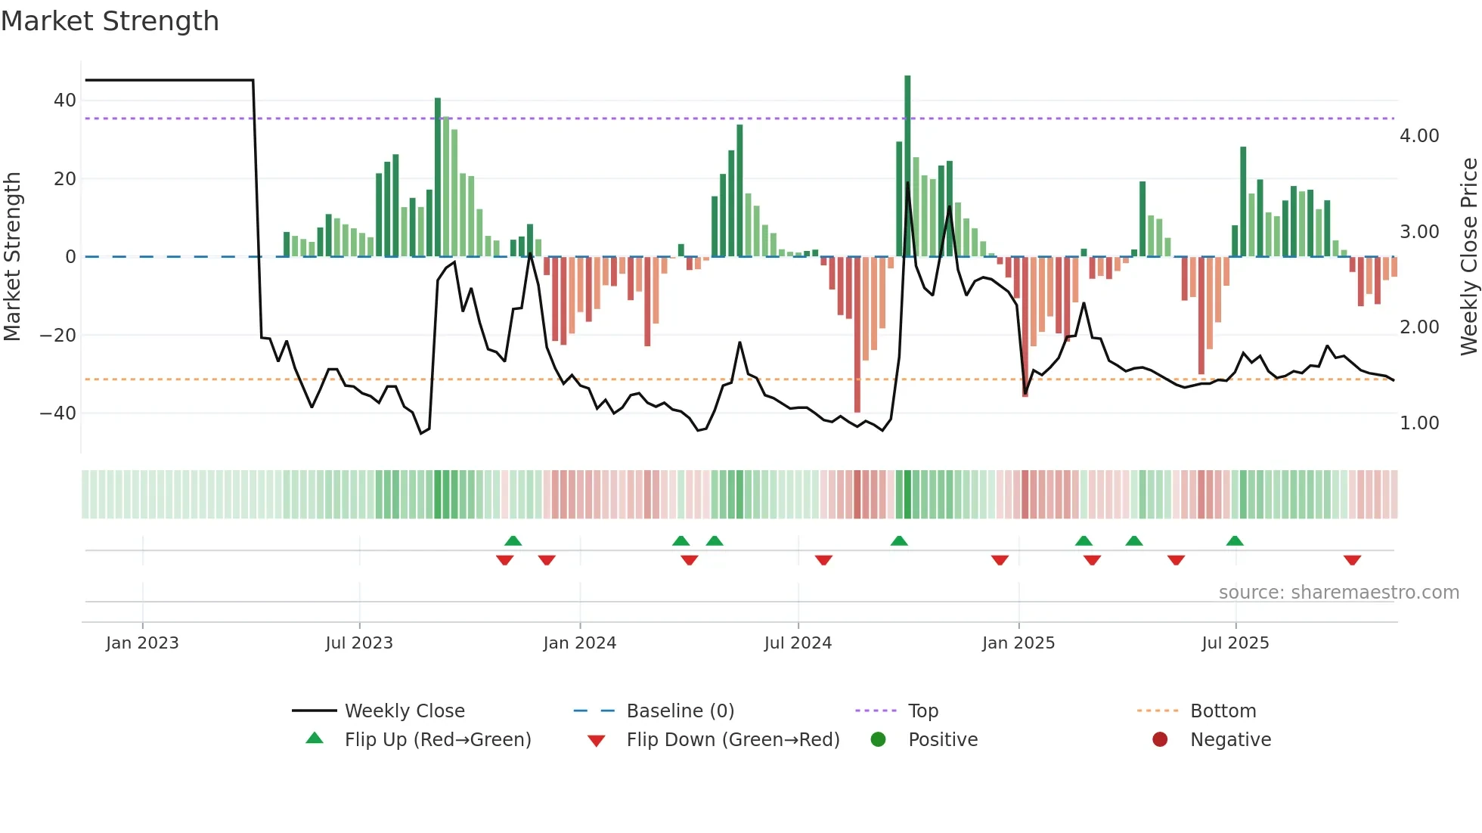
Task: Click the red Flip Down legend triangle
Action: click(596, 741)
